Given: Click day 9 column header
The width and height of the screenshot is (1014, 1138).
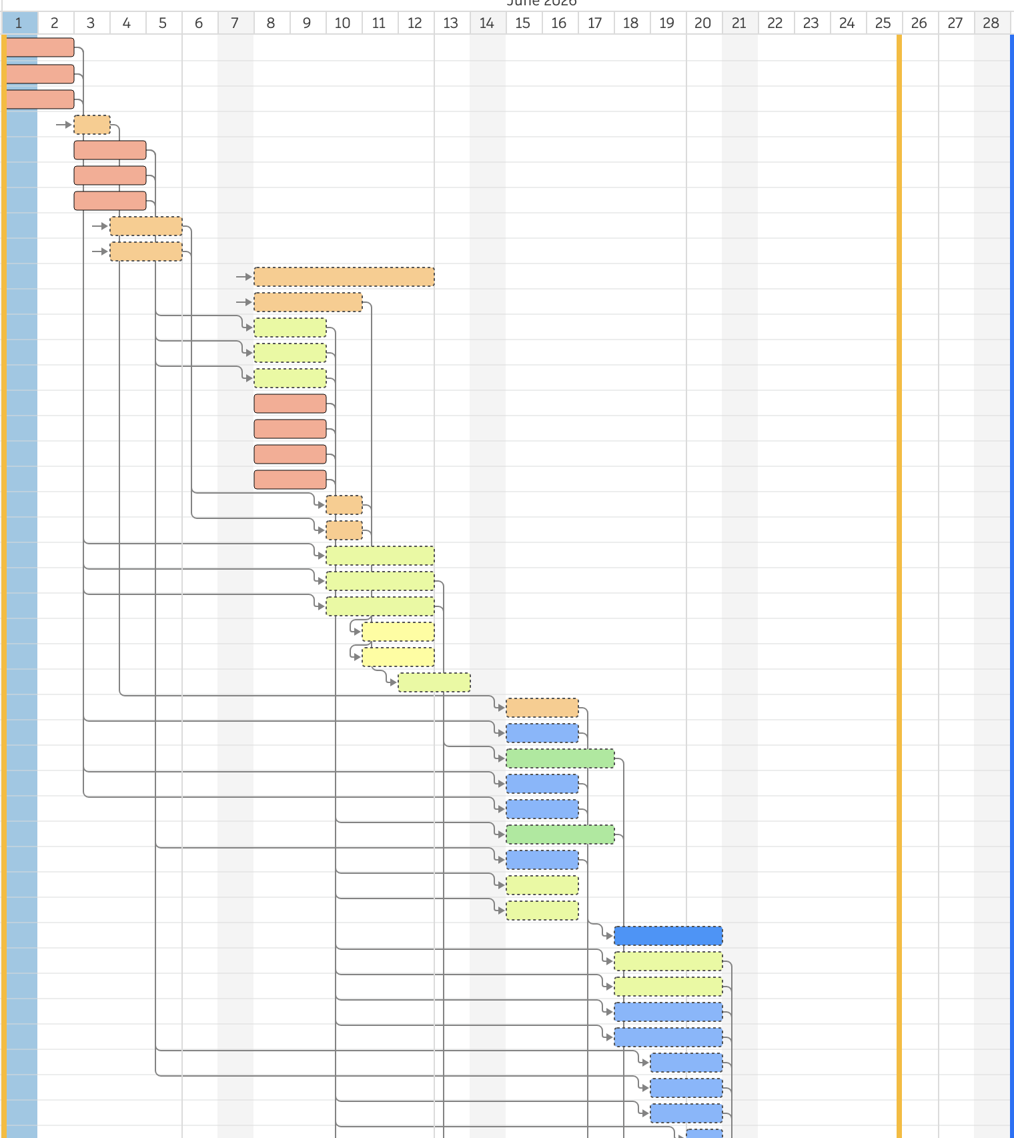Looking at the screenshot, I should pos(308,23).
